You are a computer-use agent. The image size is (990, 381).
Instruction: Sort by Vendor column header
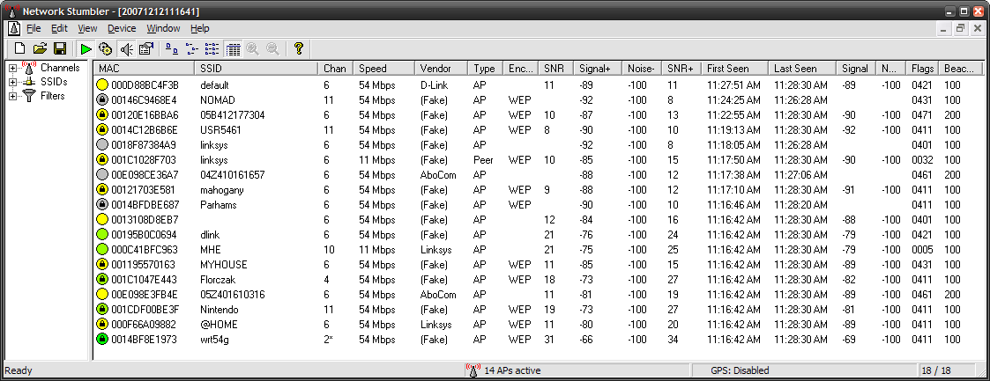(x=441, y=69)
